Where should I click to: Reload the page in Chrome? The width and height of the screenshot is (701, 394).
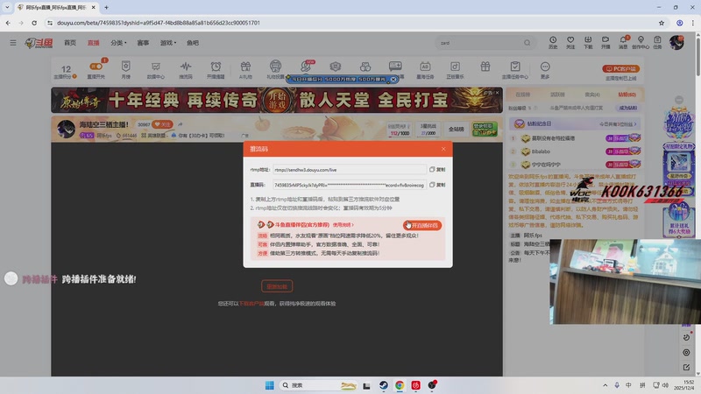[34, 23]
